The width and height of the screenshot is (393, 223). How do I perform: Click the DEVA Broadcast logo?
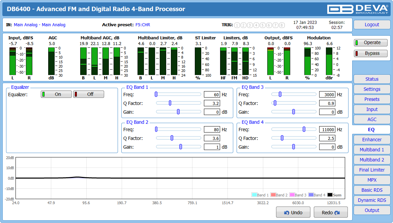[x=358, y=9]
